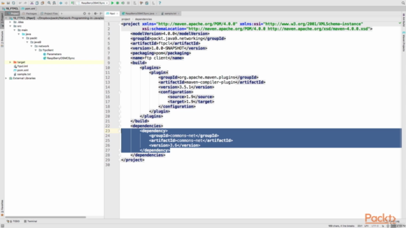The height and width of the screenshot is (228, 406).
Task: Click the project panel settings gear icon
Action: pyautogui.click(x=95, y=13)
